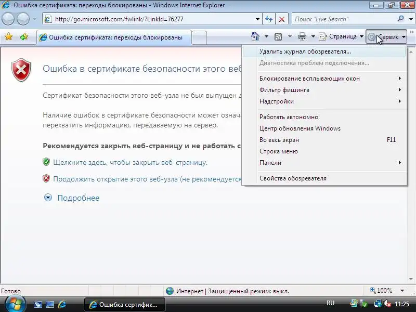
Task: Select the tab 'Ошибка сертификата: переходы блокированы'
Action: tap(114, 37)
